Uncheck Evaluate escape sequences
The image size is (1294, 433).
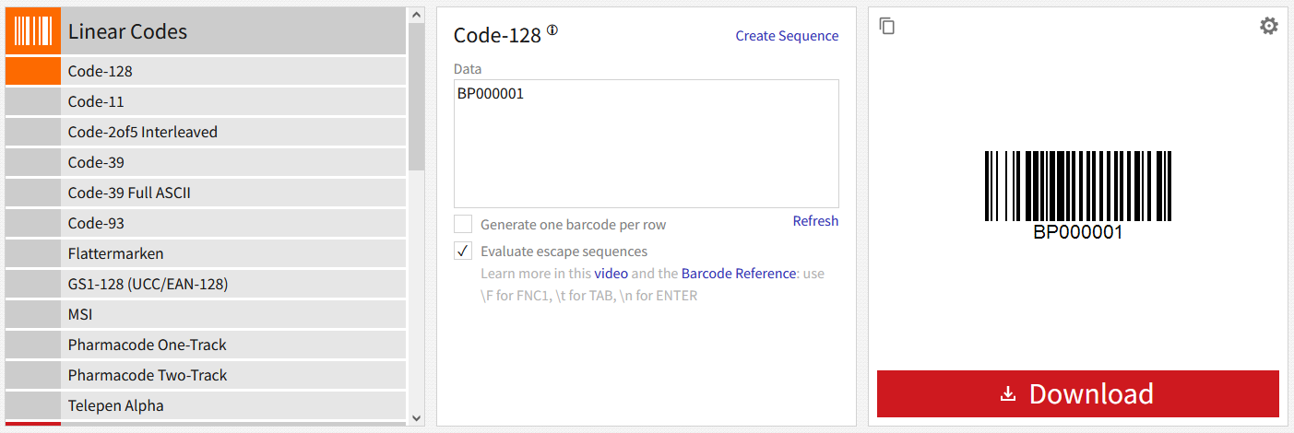463,251
